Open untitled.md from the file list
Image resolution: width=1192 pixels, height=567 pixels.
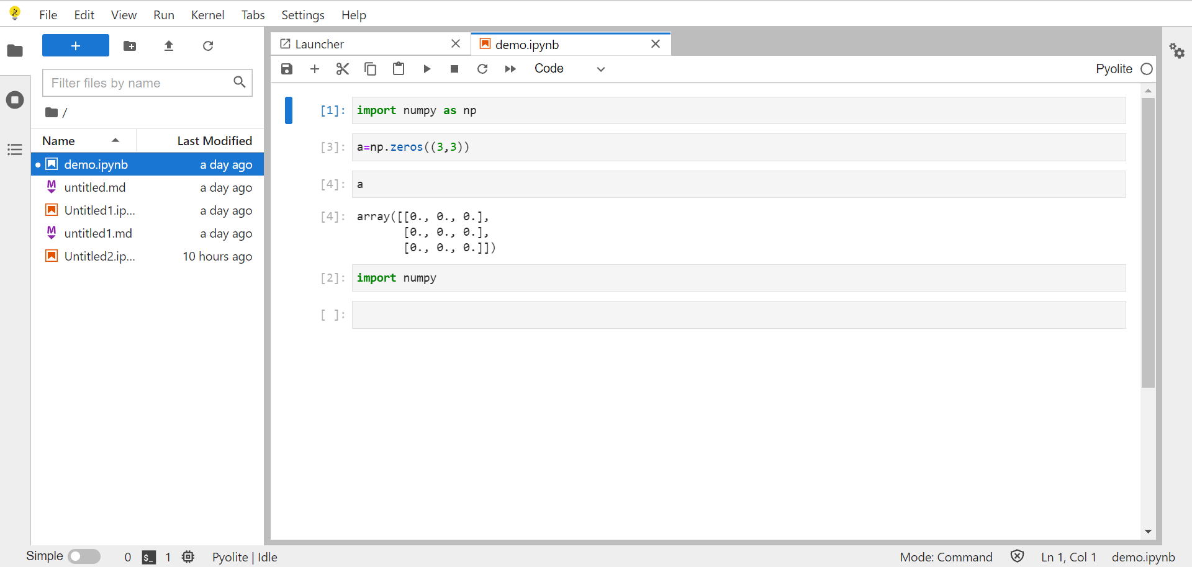tap(95, 187)
